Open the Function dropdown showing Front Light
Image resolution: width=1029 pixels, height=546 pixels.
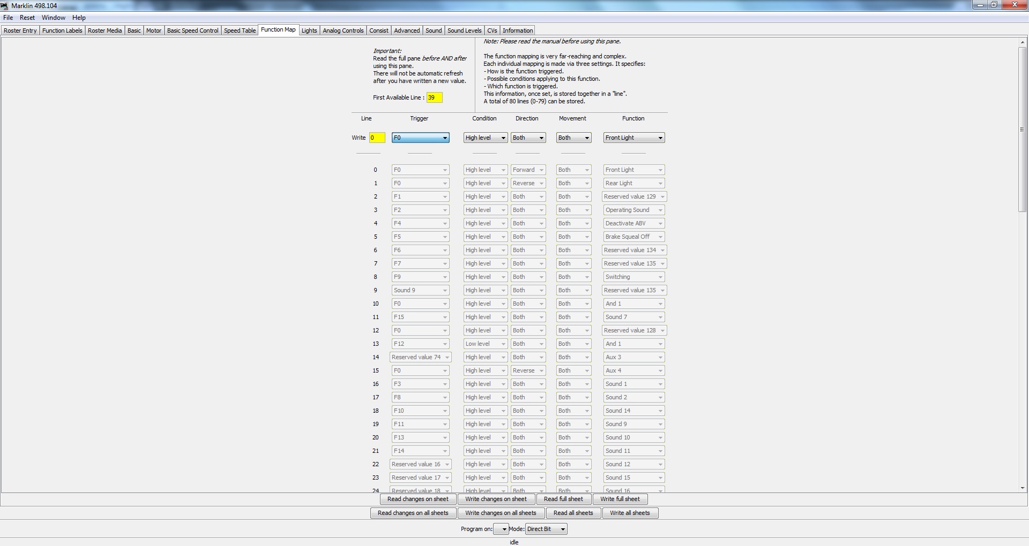(633, 138)
